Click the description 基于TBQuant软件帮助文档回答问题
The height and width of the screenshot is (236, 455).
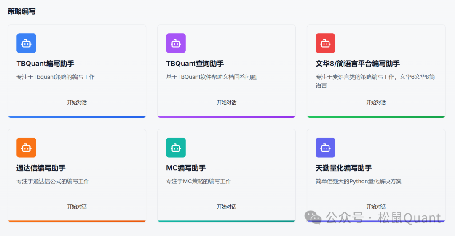point(211,77)
